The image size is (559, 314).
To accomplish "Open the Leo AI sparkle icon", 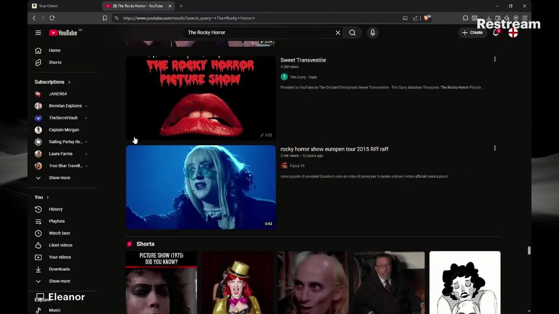I will pos(507,18).
